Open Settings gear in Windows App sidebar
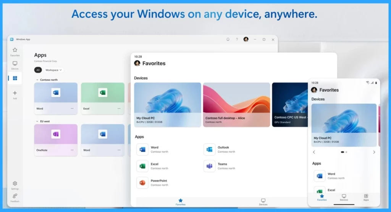Screen dimensions: 391x212 tap(15, 185)
